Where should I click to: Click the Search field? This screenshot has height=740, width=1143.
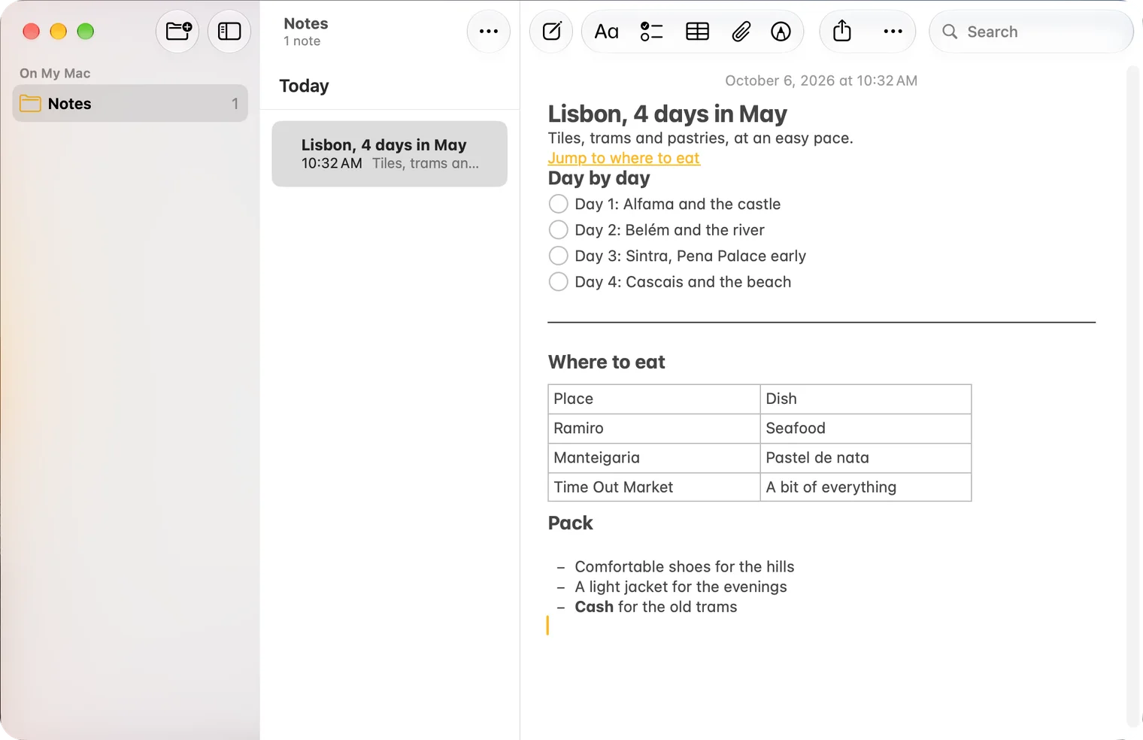(1031, 32)
